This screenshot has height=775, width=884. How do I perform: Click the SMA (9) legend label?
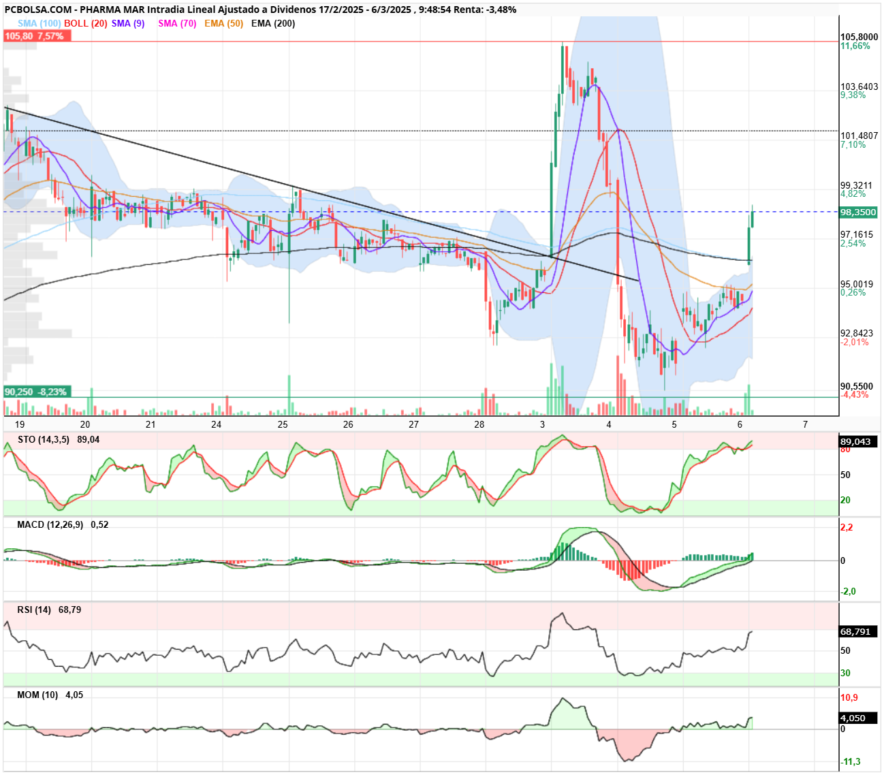(128, 23)
